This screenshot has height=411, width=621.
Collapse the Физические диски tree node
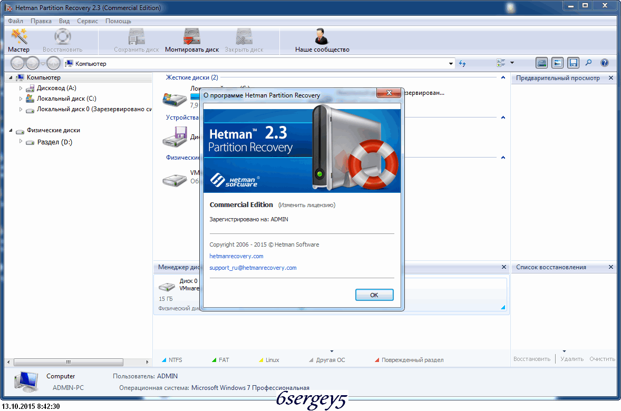pos(11,130)
